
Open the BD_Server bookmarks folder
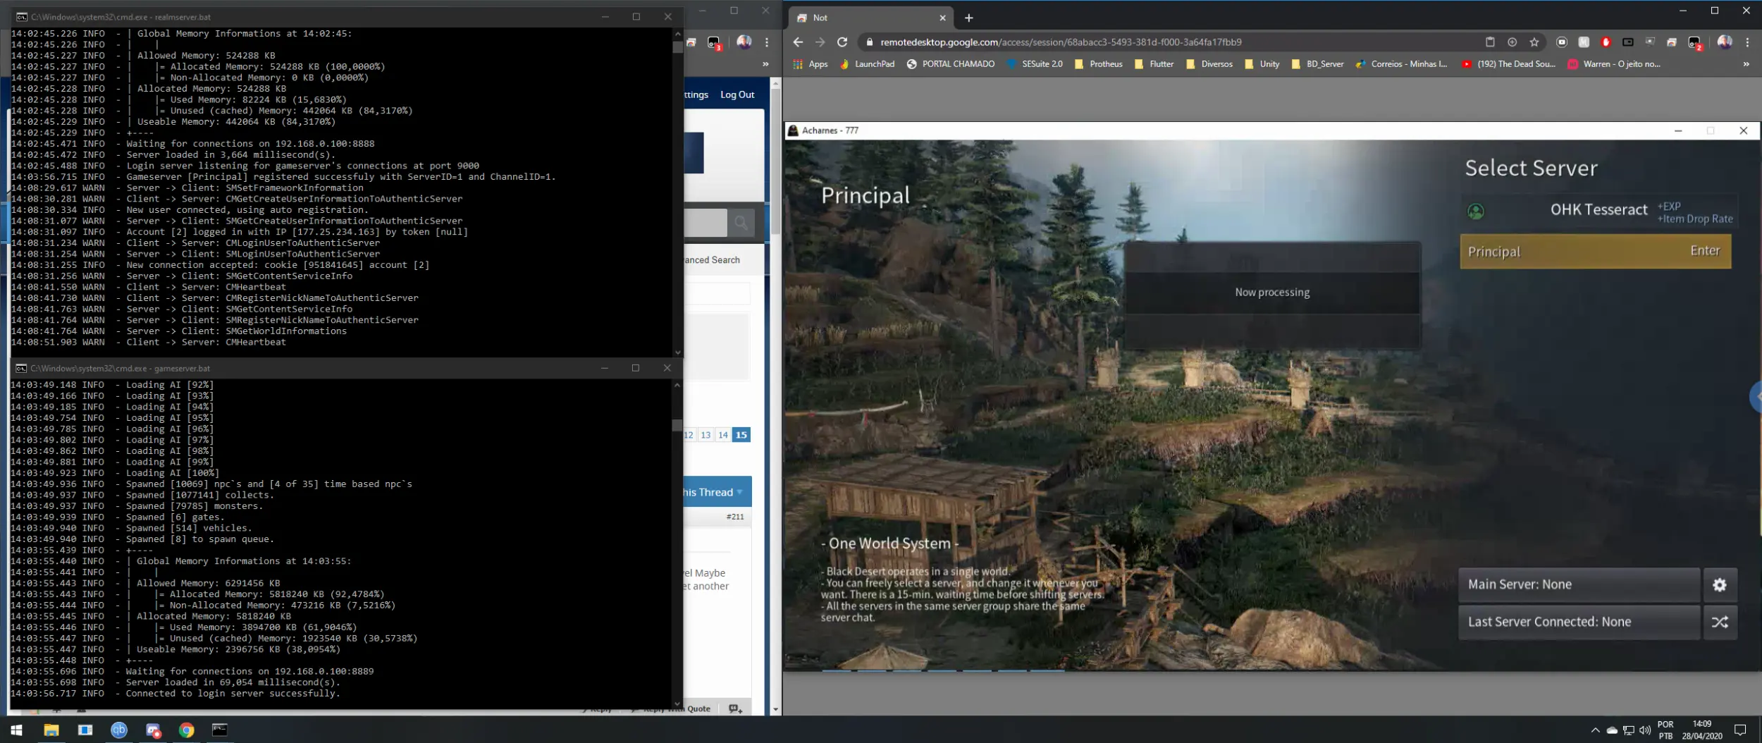tap(1317, 64)
